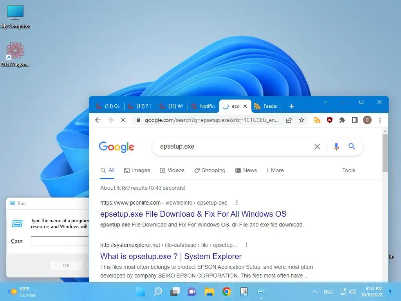This screenshot has width=401, height=301.
Task: Click the pconlife.com result URL
Action: (x=164, y=203)
